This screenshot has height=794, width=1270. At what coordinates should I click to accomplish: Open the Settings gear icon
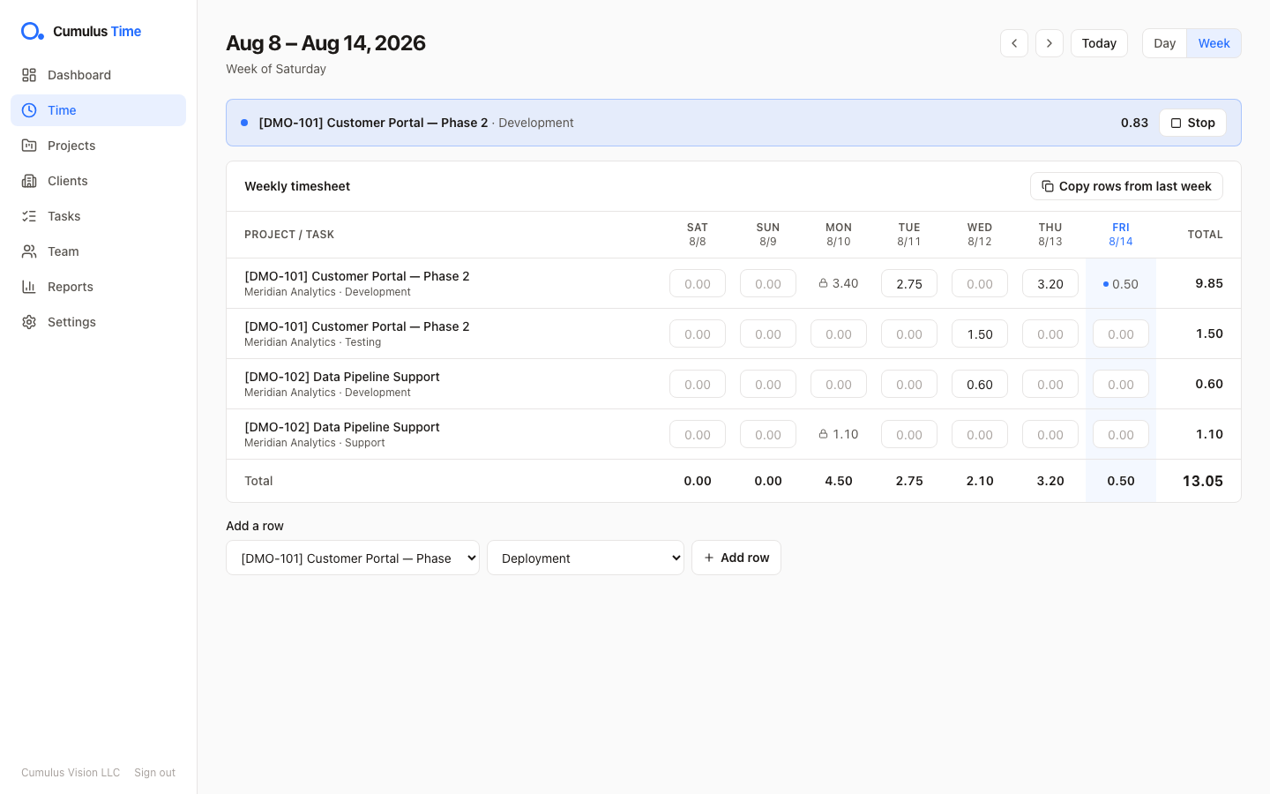click(29, 322)
